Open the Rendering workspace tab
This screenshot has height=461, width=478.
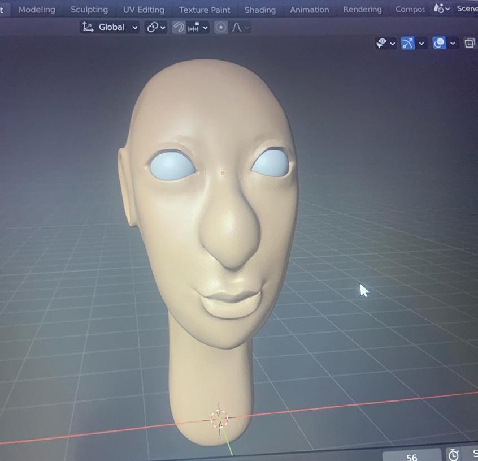(x=362, y=10)
